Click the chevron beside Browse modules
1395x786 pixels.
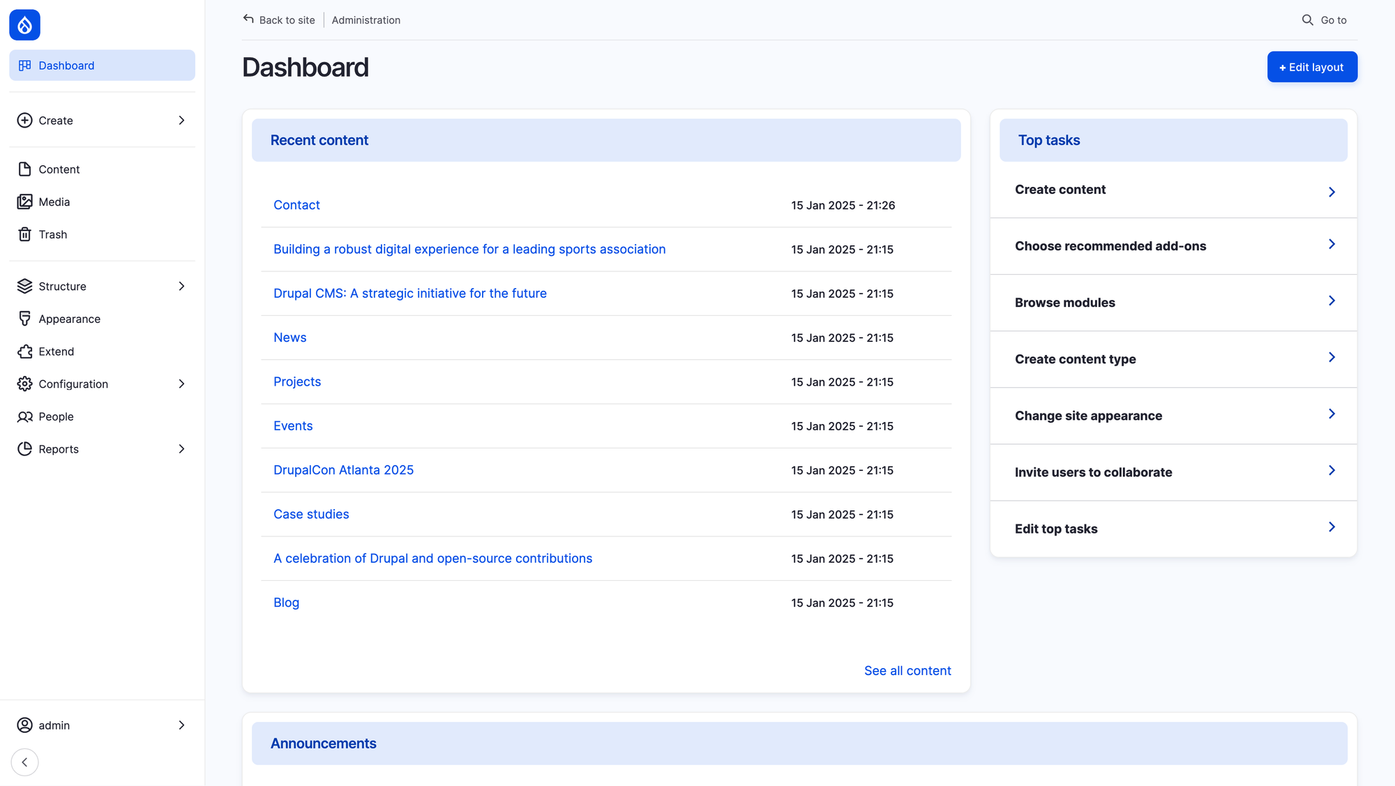(x=1332, y=301)
